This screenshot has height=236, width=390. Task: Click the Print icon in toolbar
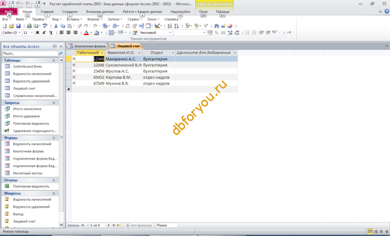pyautogui.click(x=29, y=26)
